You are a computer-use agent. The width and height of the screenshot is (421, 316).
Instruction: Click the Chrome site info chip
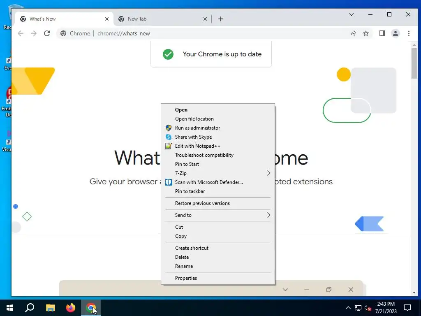click(x=75, y=33)
